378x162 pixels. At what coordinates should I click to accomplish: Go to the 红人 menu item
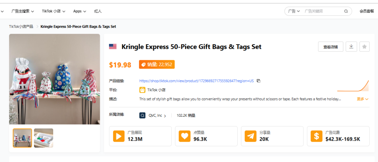click(x=98, y=11)
